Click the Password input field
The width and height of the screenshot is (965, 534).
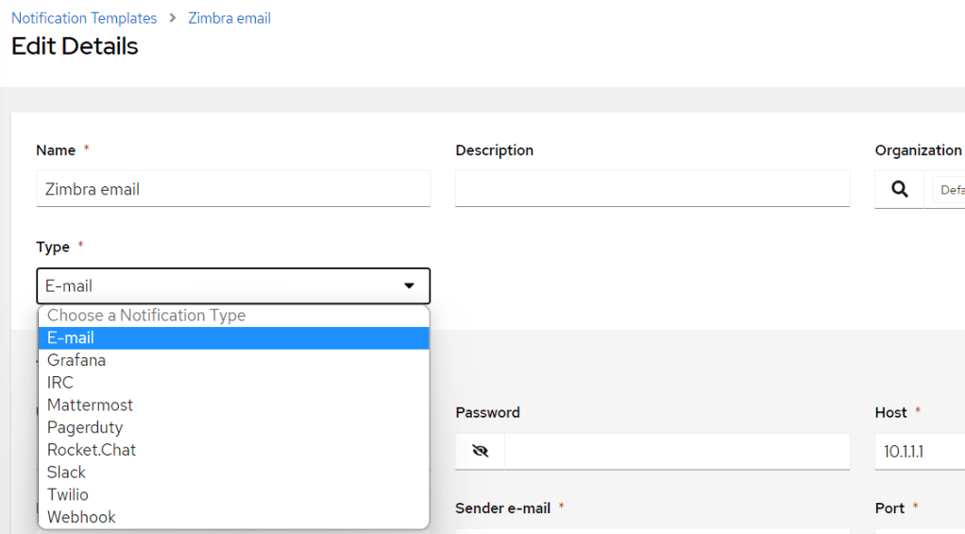click(676, 451)
